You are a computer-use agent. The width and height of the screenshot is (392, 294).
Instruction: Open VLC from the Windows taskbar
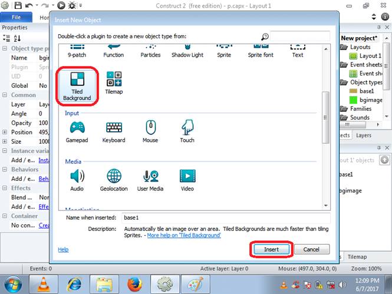coord(44,284)
